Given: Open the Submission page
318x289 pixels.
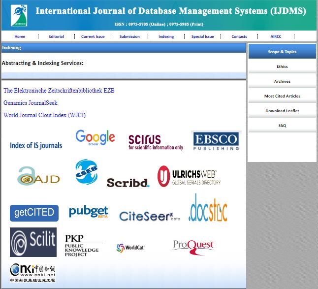Looking at the screenshot, I should 129,36.
